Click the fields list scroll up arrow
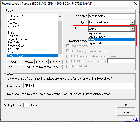Screen dimensions: 140x122 tap(60, 17)
